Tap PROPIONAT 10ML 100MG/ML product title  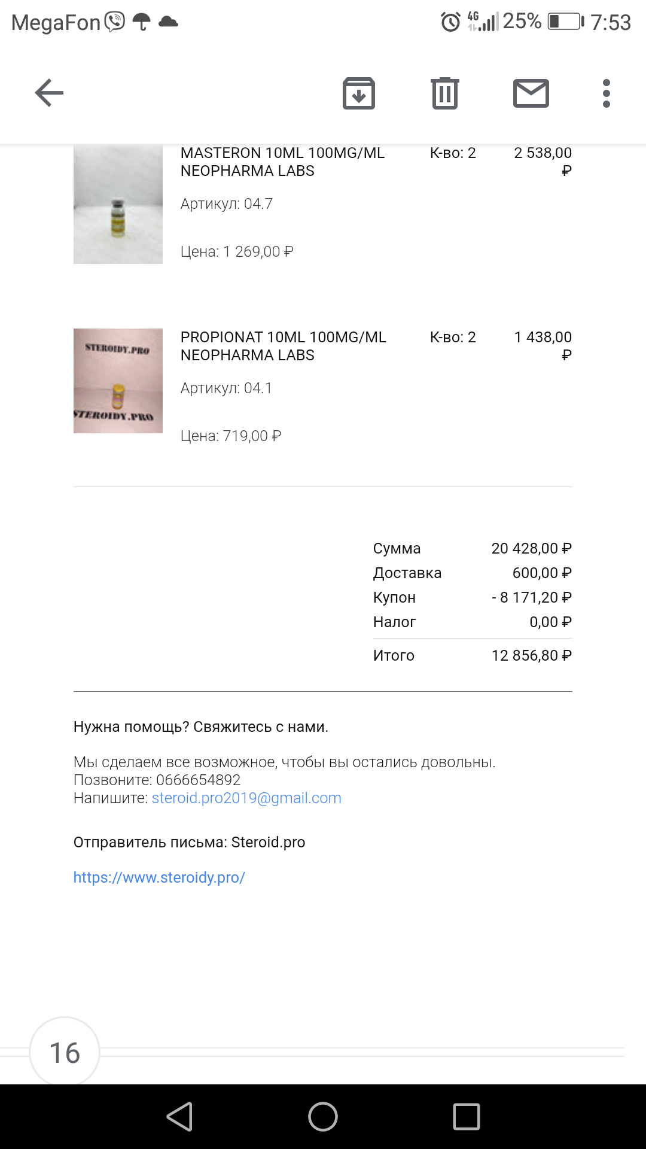[x=284, y=346]
